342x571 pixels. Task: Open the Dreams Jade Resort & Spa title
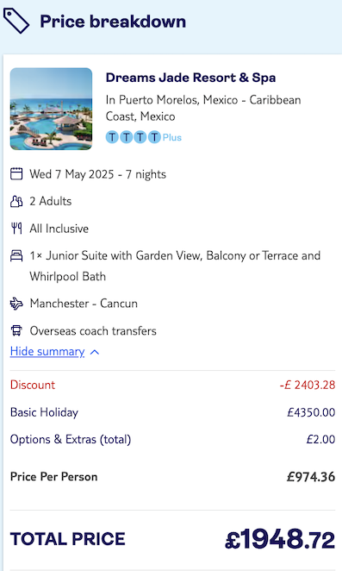click(x=190, y=78)
